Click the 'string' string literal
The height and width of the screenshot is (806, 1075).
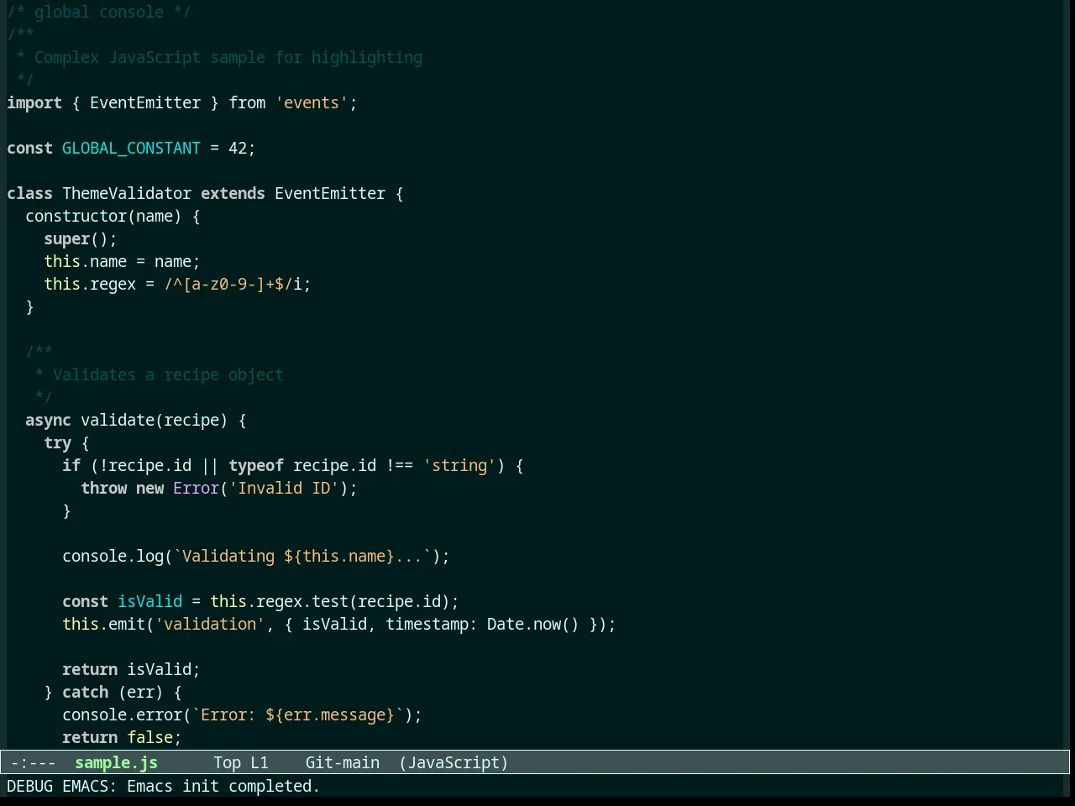point(459,465)
